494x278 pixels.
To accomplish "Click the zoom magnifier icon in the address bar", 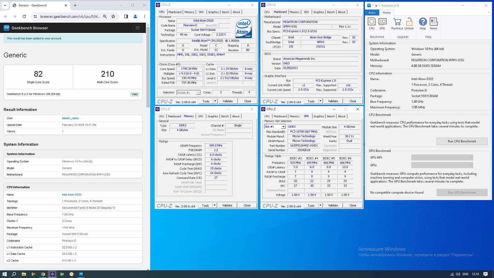I will (x=105, y=16).
